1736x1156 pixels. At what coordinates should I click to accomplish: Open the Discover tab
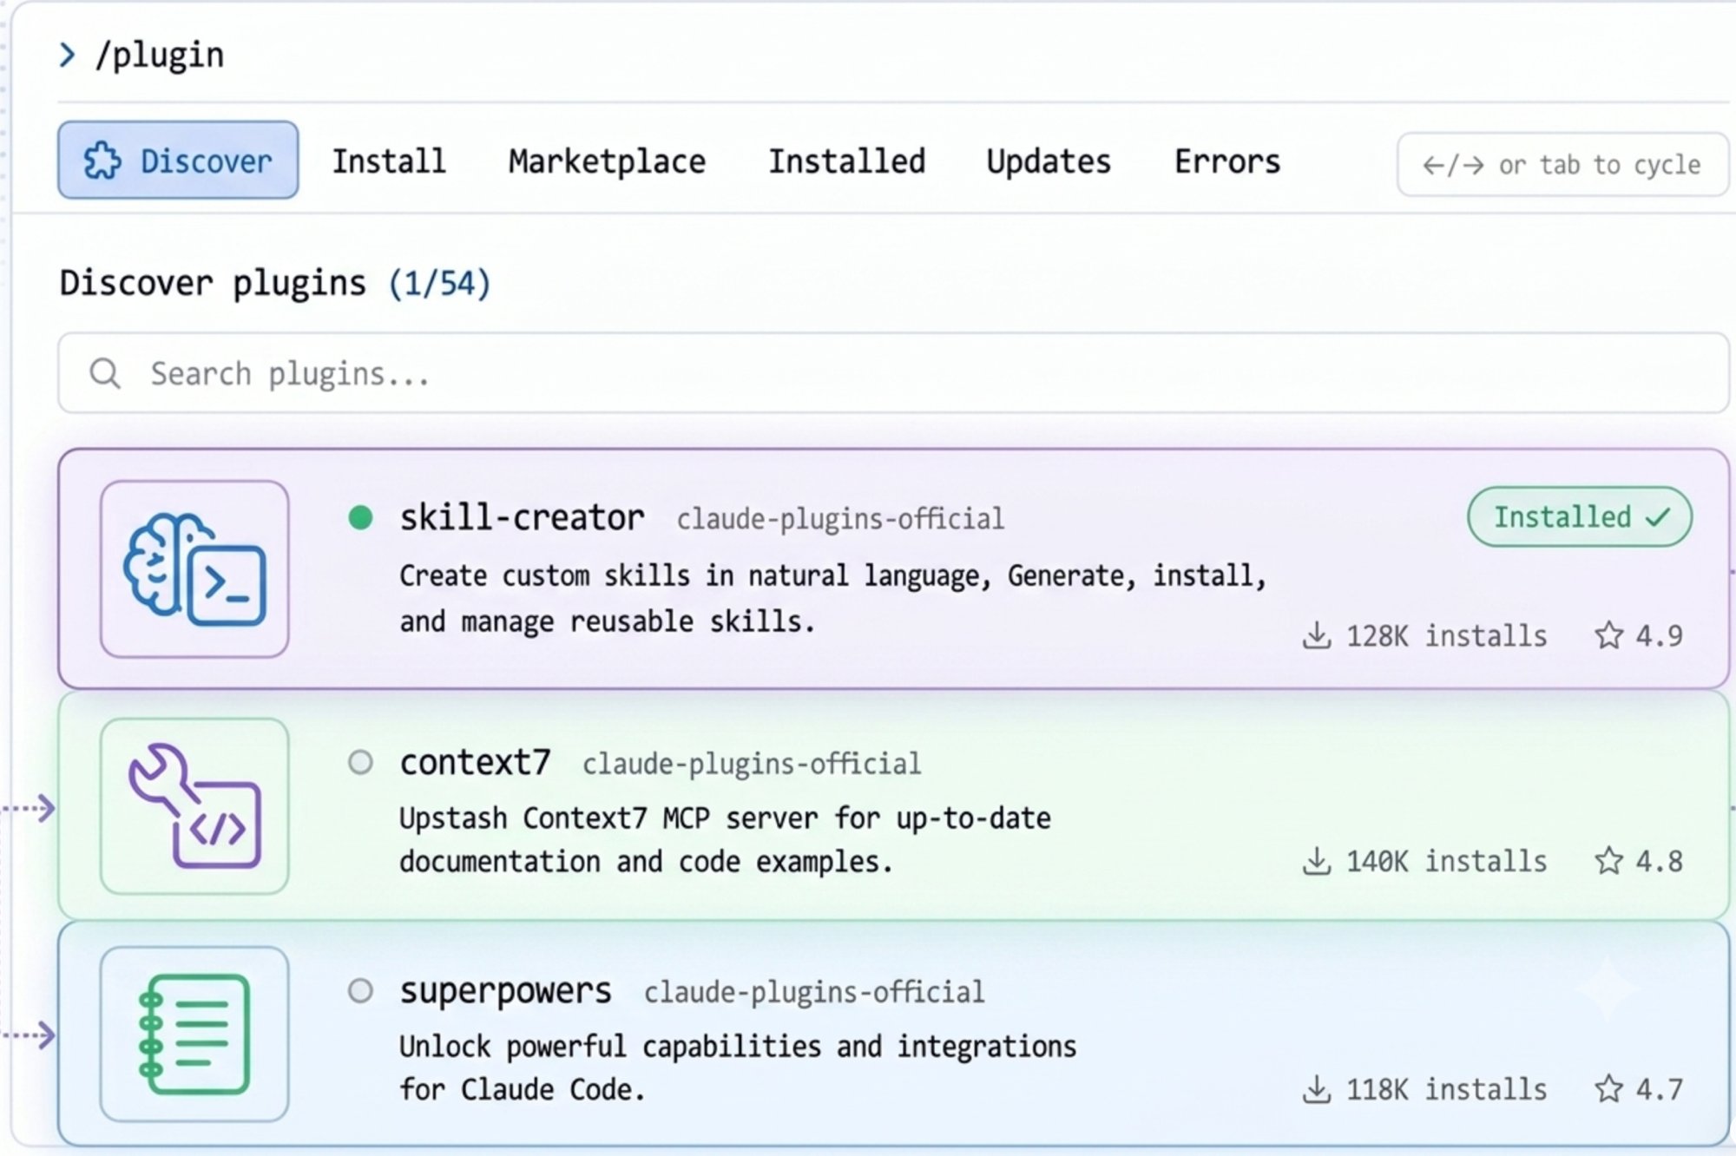178,160
